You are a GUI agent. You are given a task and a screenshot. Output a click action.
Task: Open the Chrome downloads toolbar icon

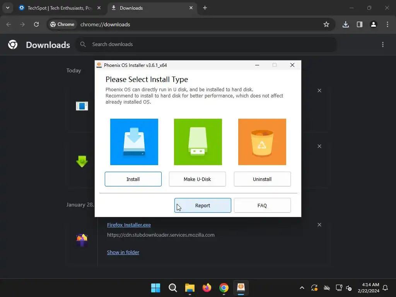click(x=345, y=24)
